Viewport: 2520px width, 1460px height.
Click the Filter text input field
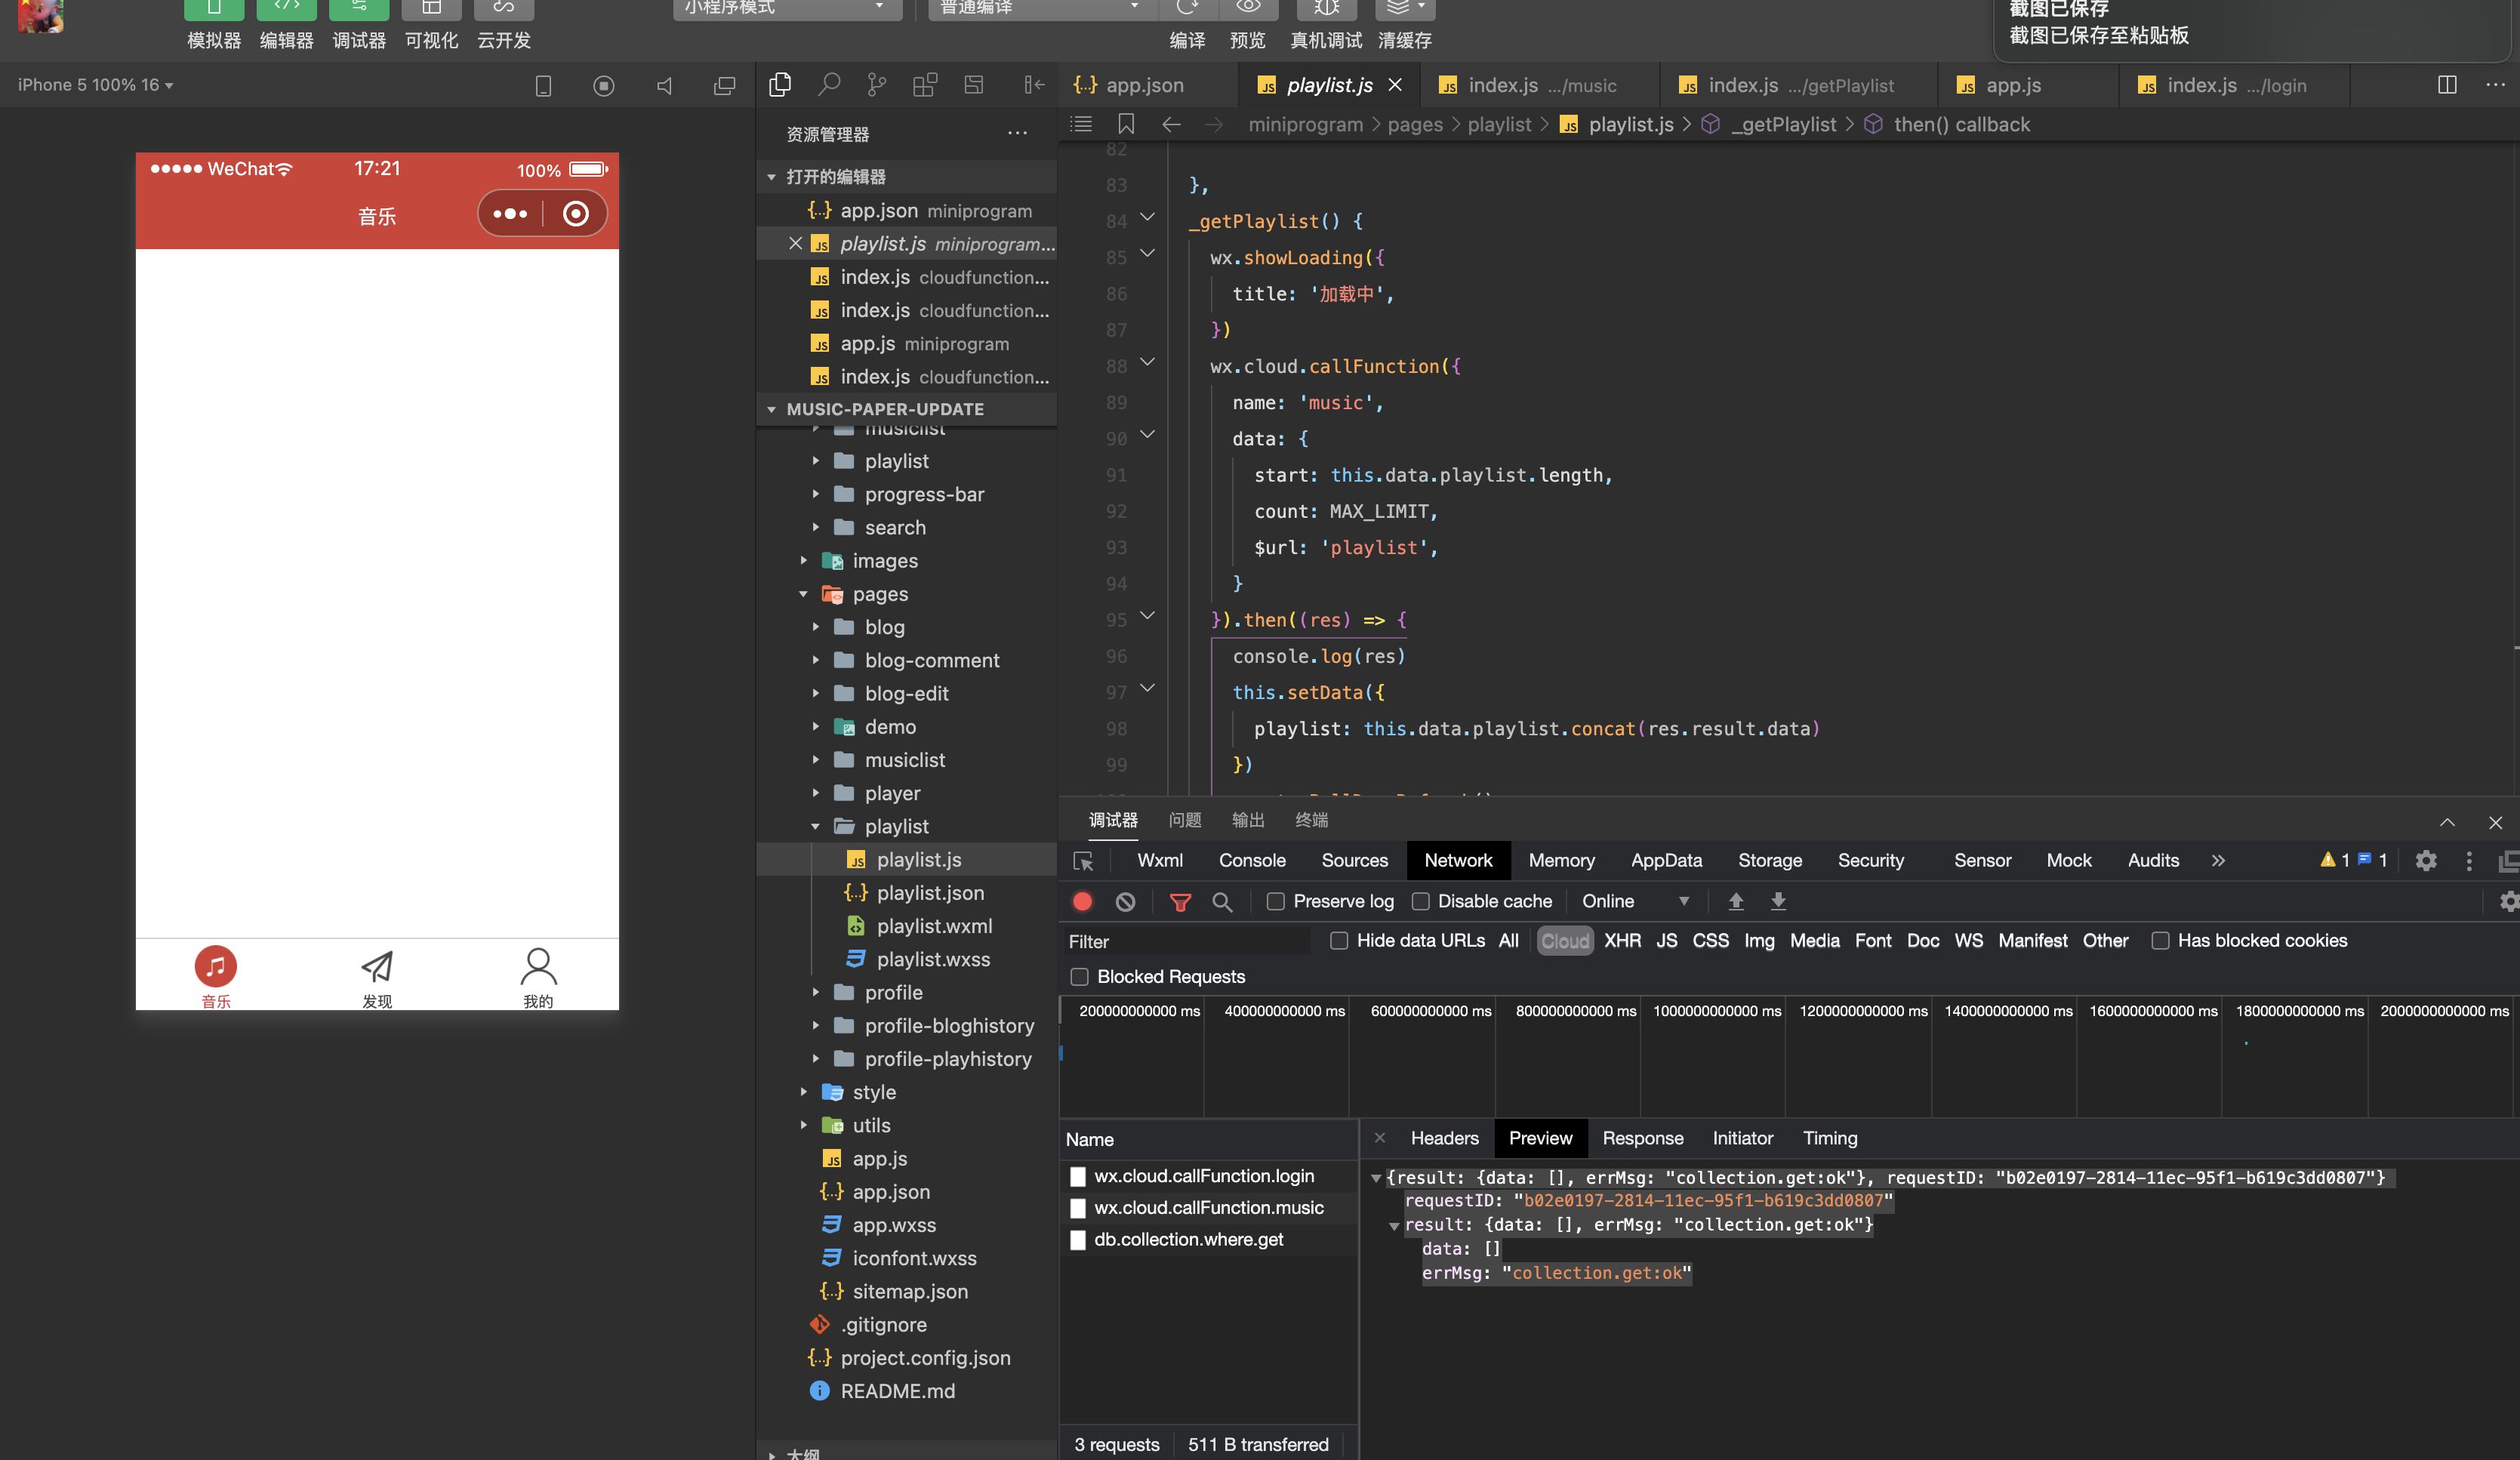(1188, 941)
